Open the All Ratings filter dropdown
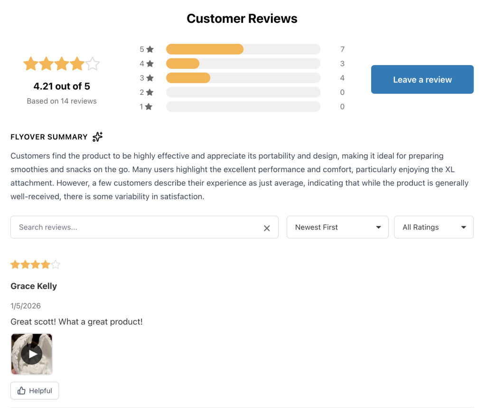The width and height of the screenshot is (486, 408). click(x=434, y=227)
